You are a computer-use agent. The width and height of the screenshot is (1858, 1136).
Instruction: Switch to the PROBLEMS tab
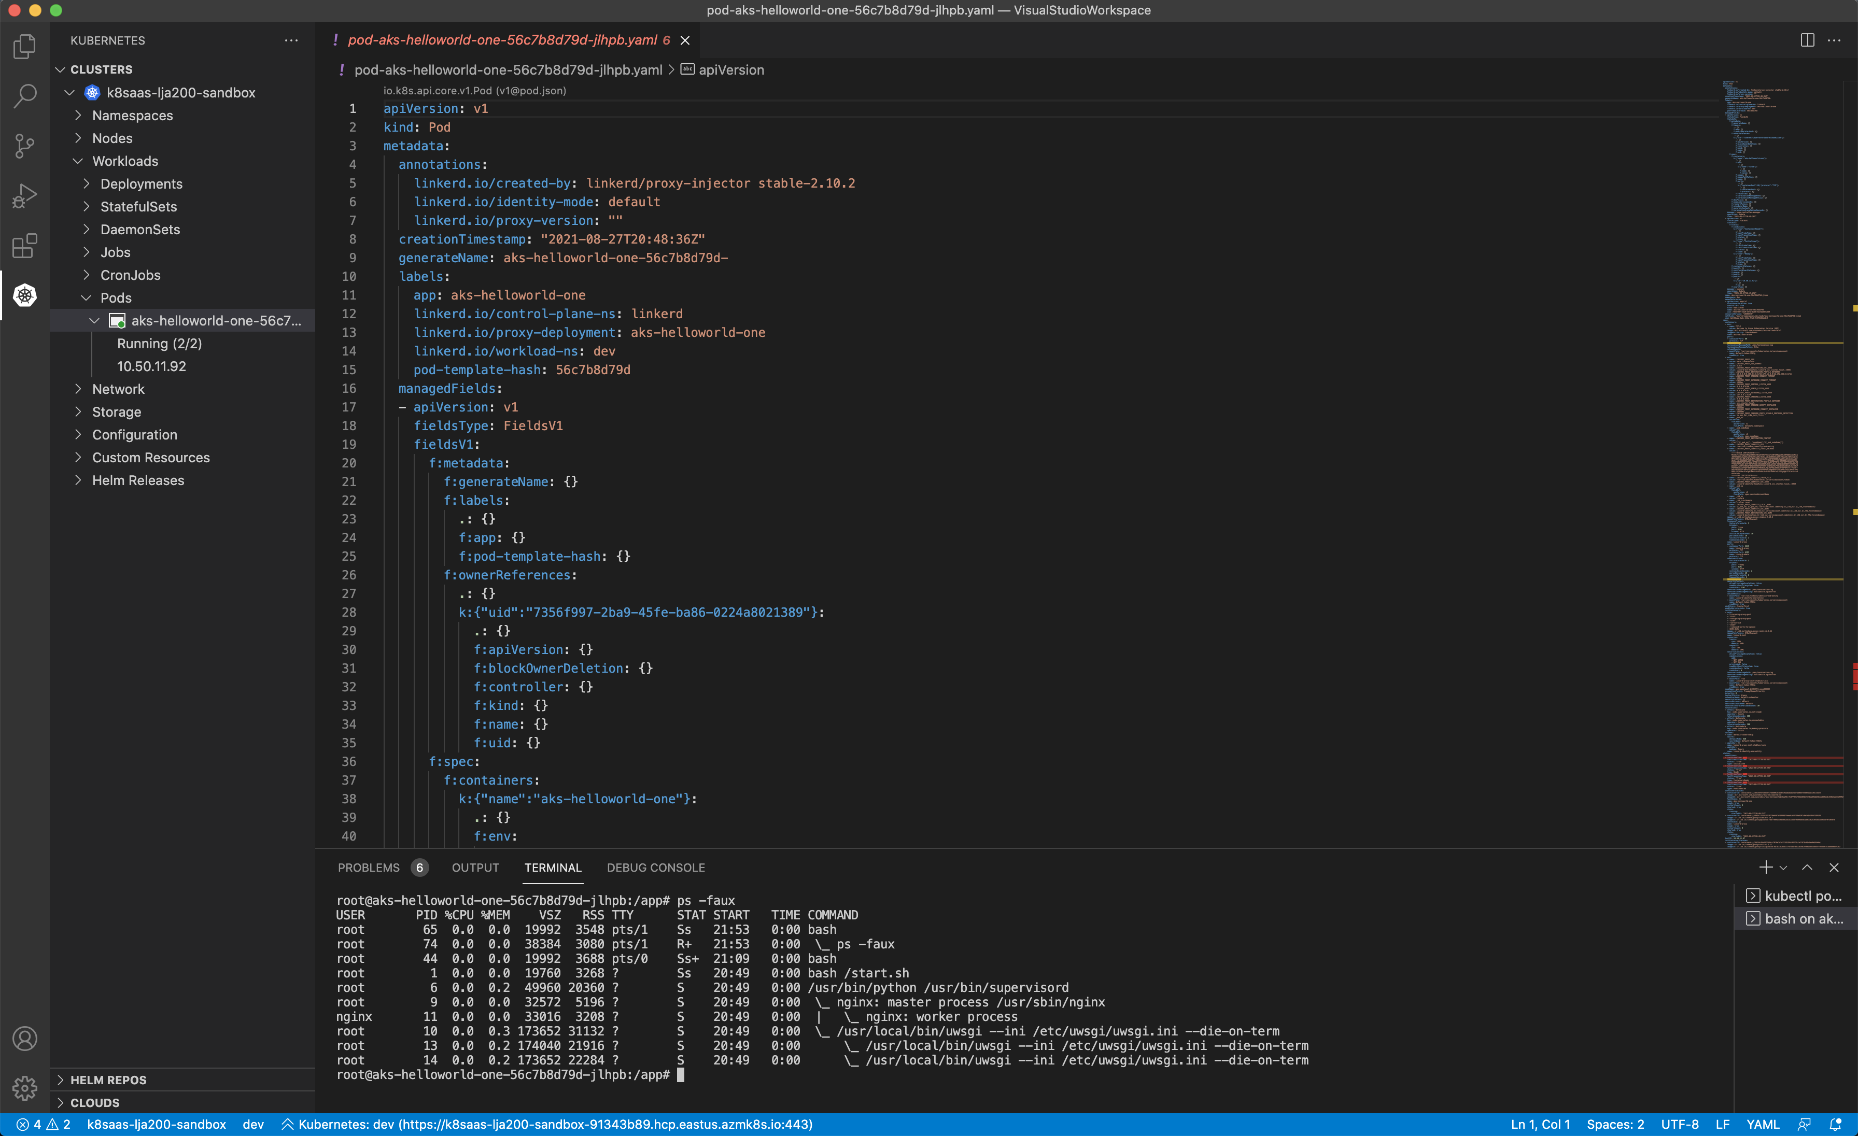383,868
